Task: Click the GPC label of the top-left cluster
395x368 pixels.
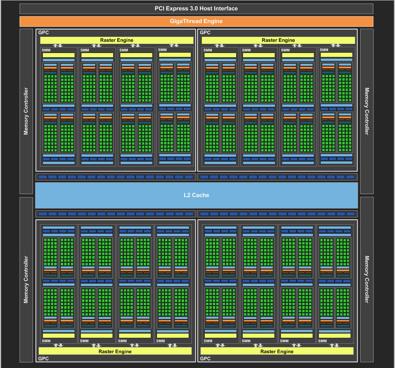Action: click(x=43, y=33)
